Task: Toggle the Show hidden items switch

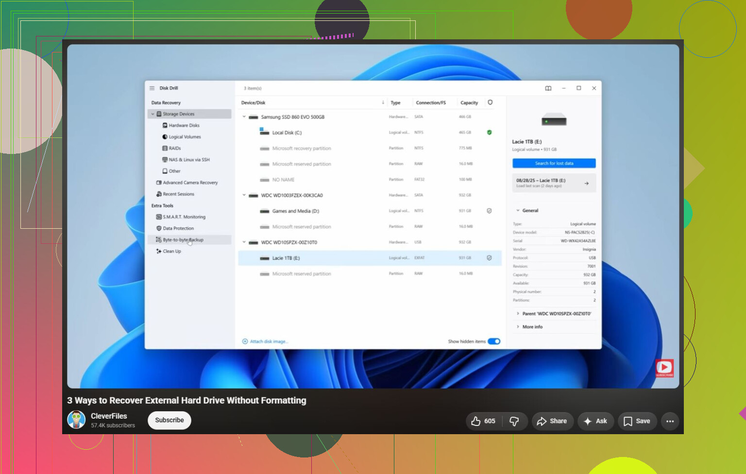Action: pyautogui.click(x=494, y=341)
